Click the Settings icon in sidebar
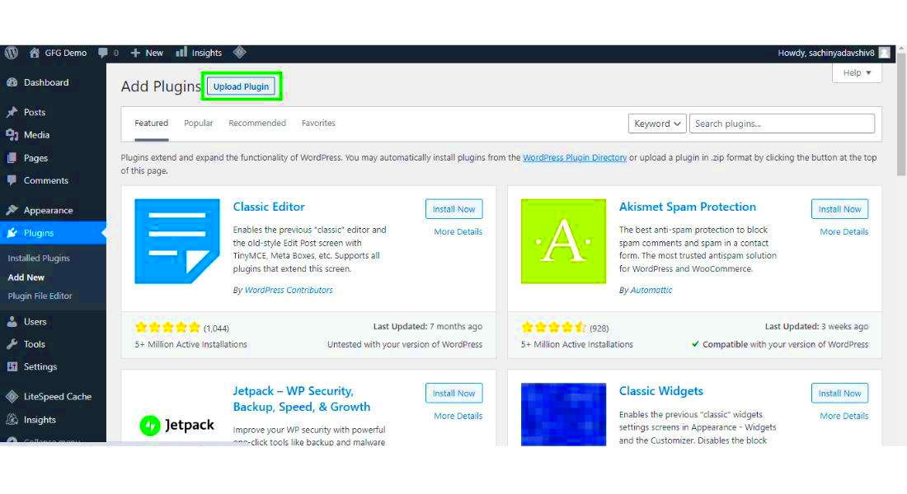907x494 pixels. click(x=12, y=366)
